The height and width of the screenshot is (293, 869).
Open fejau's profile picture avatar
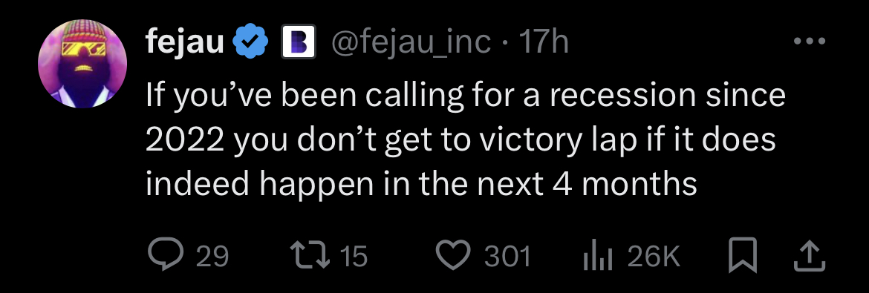82,63
